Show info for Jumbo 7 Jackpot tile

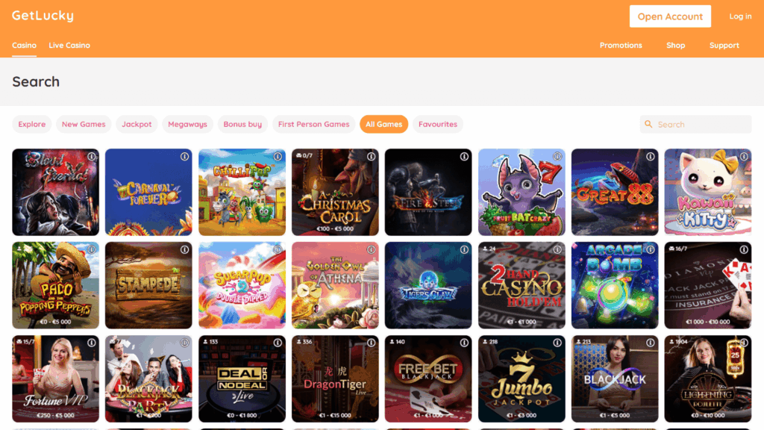tap(557, 343)
